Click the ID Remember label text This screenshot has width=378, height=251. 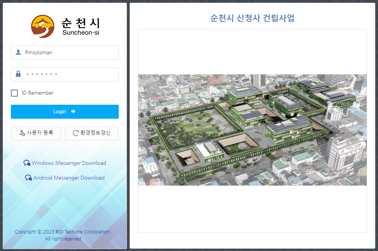tap(38, 93)
